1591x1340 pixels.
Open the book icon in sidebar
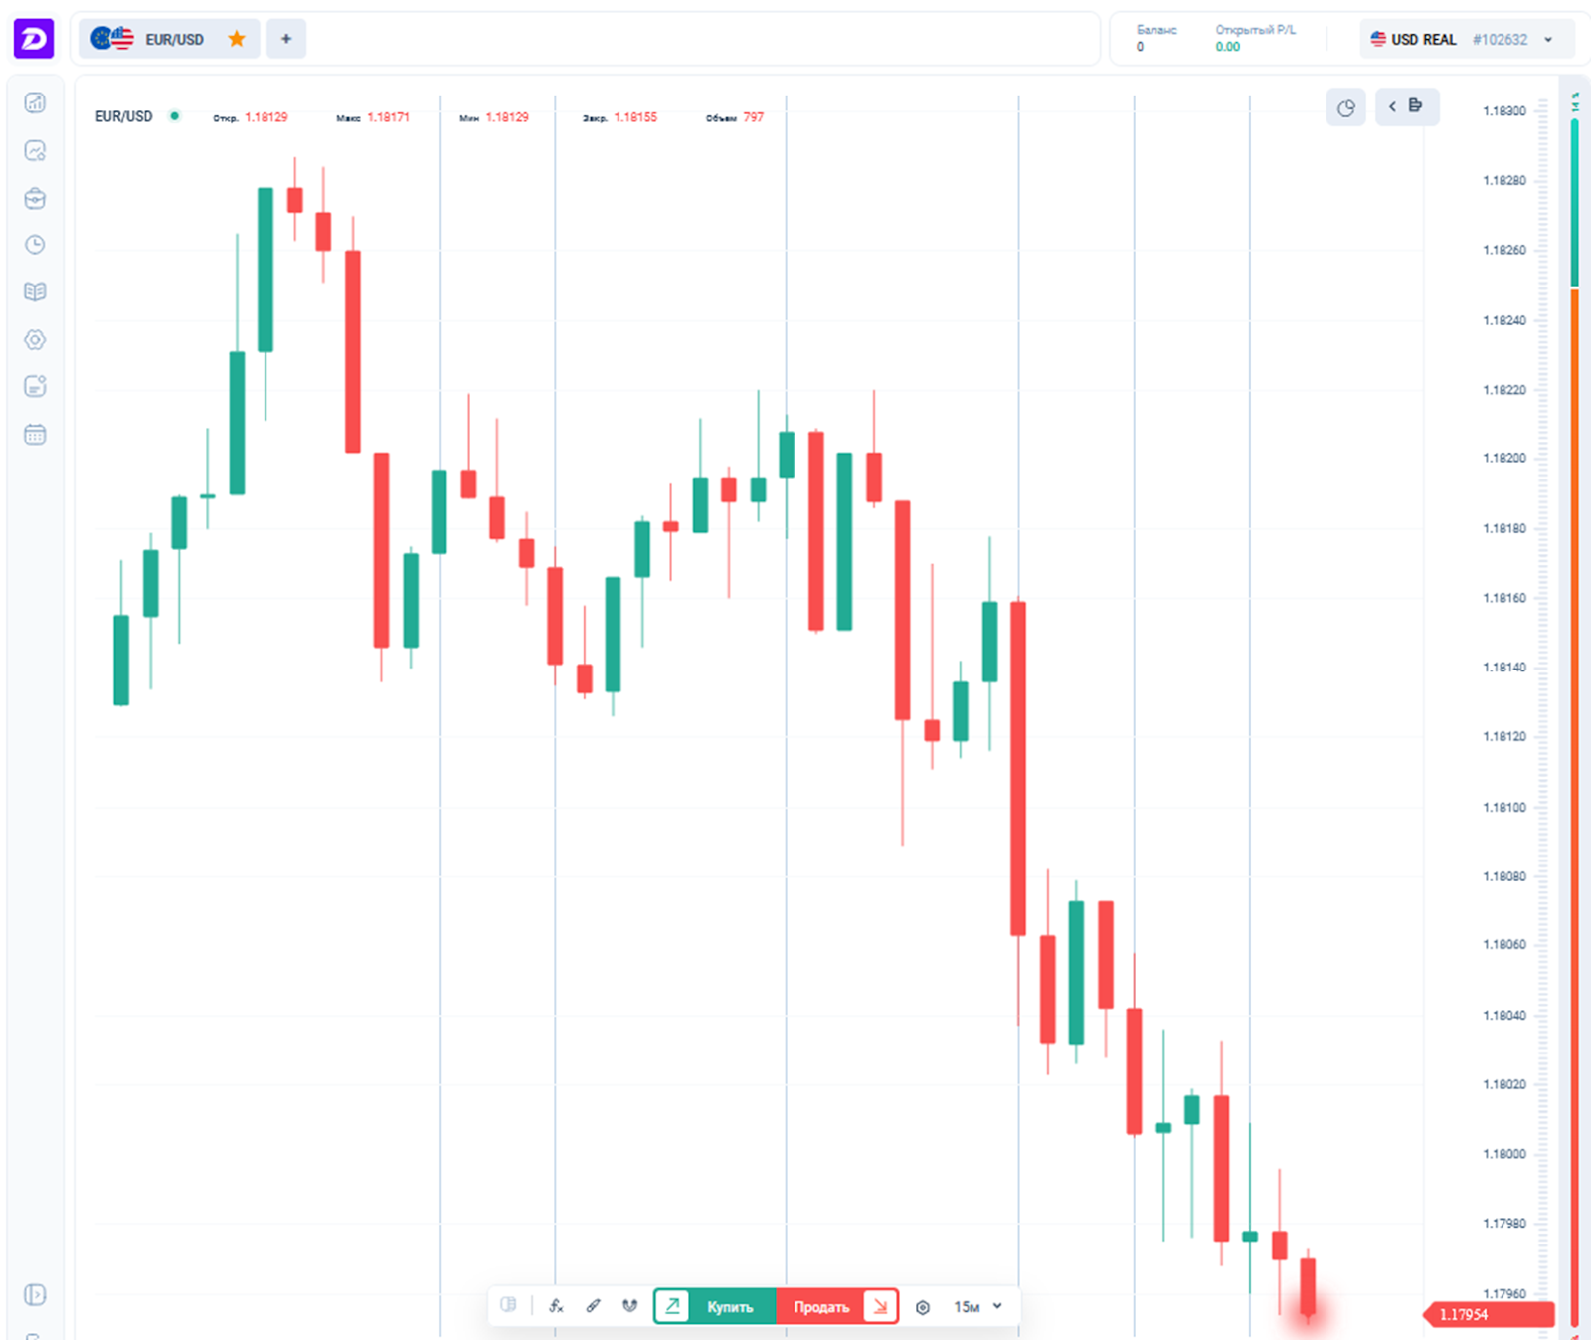pos(35,291)
